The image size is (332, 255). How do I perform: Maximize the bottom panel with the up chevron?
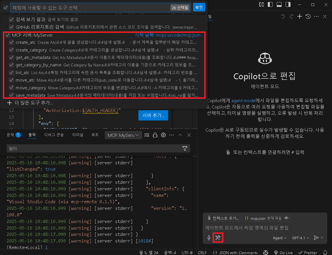[180, 135]
